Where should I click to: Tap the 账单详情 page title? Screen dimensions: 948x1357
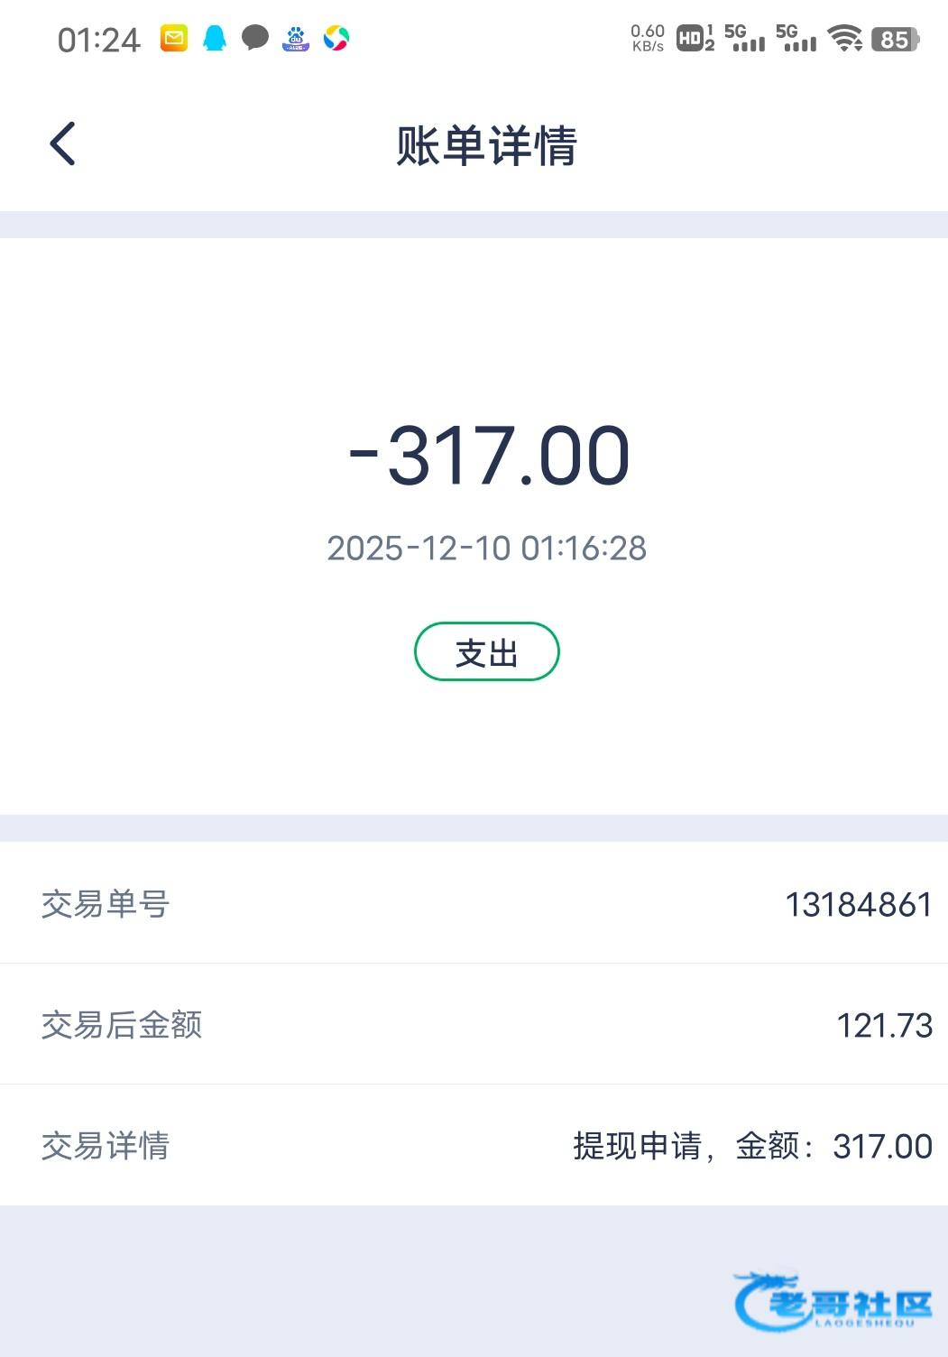pyautogui.click(x=487, y=145)
